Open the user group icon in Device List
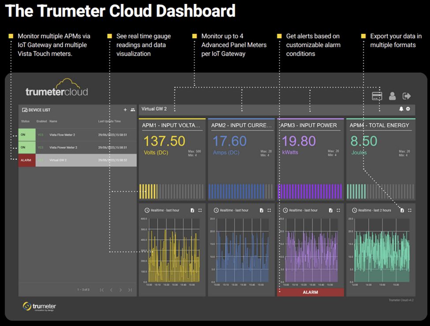Viewport: 430px width, 326px height. coord(132,110)
